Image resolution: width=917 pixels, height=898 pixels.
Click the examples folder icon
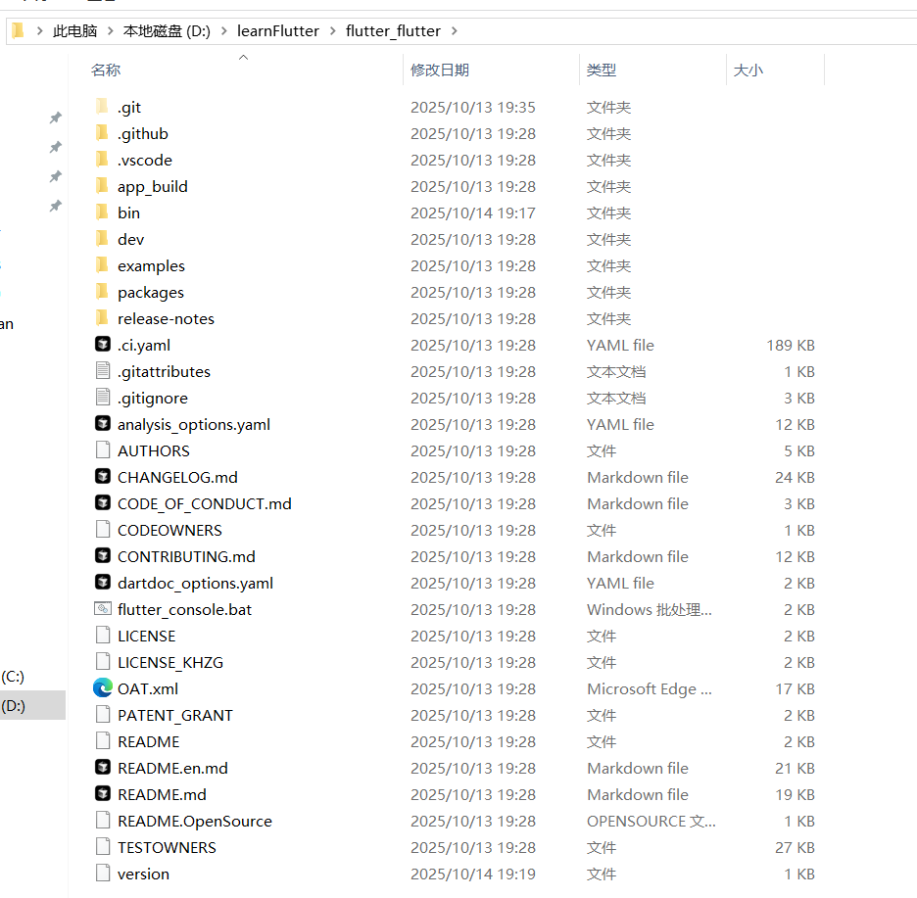point(102,264)
